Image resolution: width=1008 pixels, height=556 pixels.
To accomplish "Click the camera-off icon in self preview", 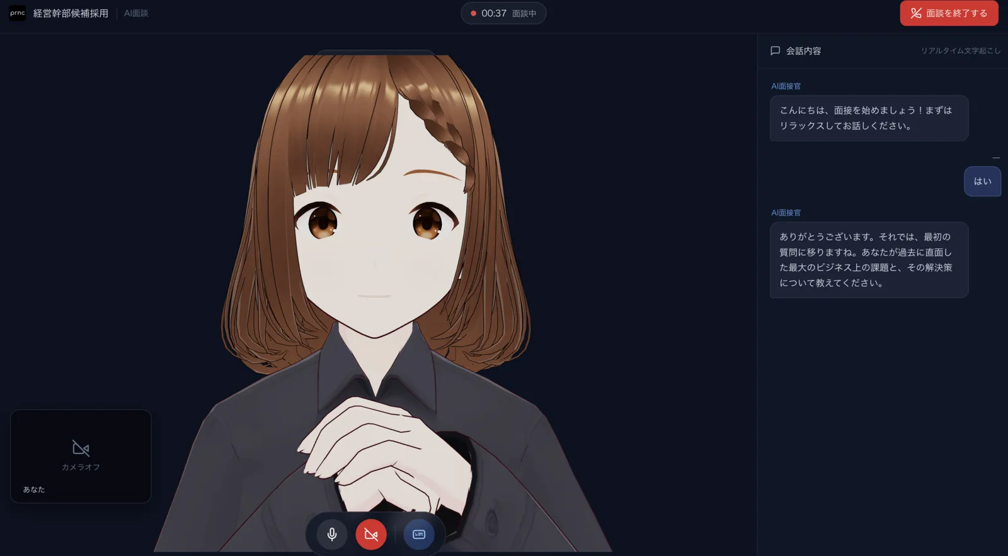I will tap(81, 448).
